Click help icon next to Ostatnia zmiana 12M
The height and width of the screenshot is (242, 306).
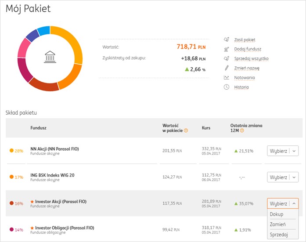242,130
